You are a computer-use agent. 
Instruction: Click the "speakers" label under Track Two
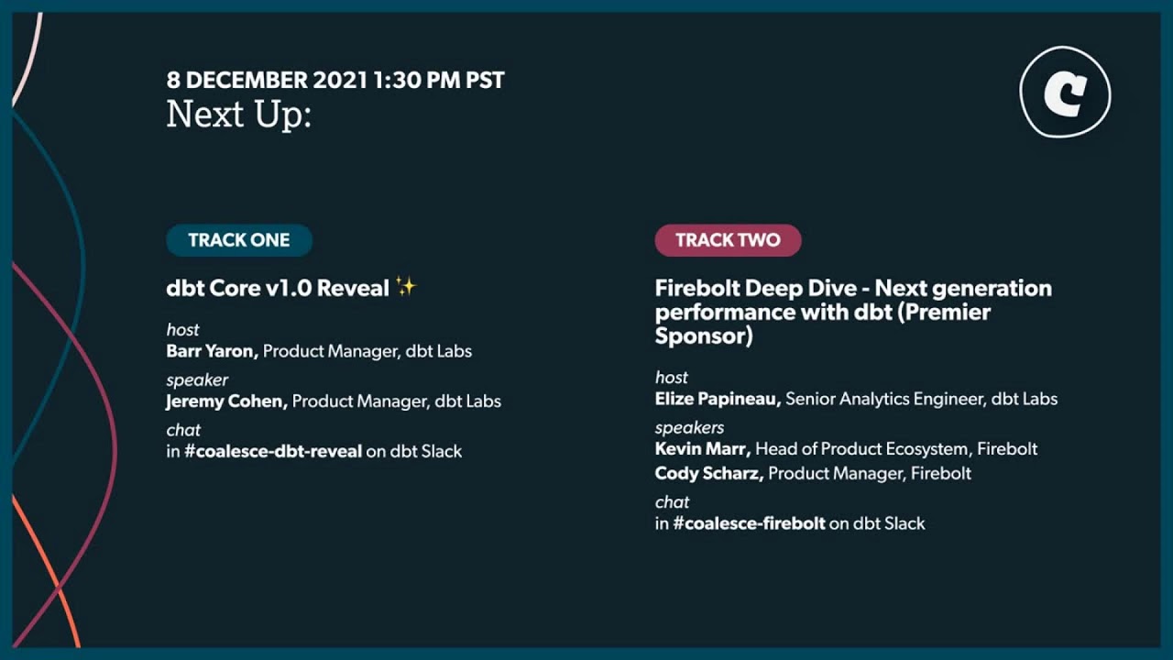(x=689, y=427)
